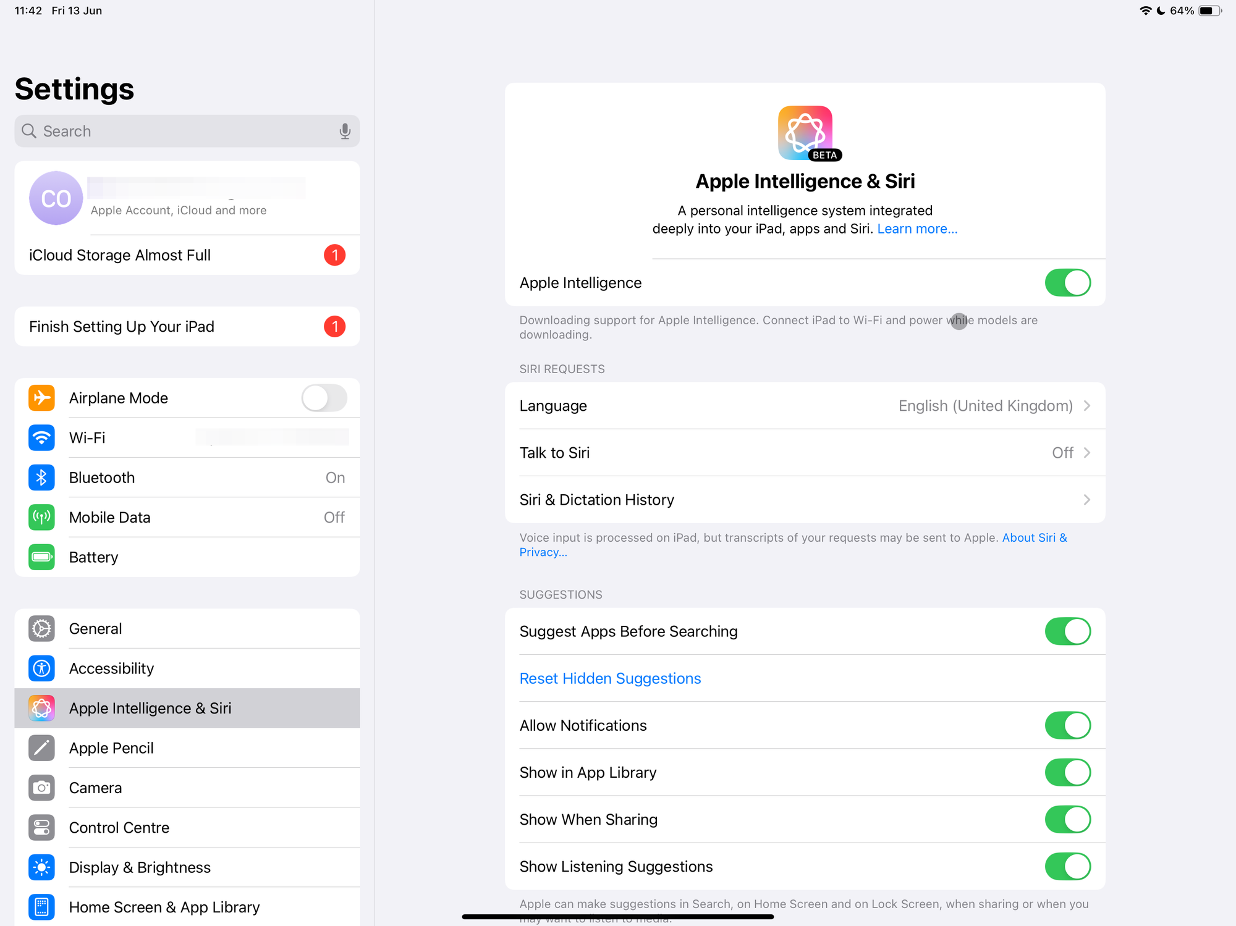
Task: Tap the green Battery icon
Action: click(x=41, y=557)
